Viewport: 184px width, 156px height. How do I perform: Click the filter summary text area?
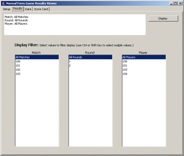(x=75, y=25)
